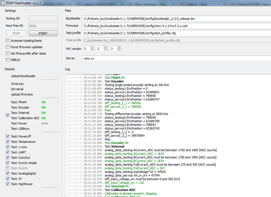Click 'Test: Encoder' result label
The image size is (271, 197).
tap(20, 108)
